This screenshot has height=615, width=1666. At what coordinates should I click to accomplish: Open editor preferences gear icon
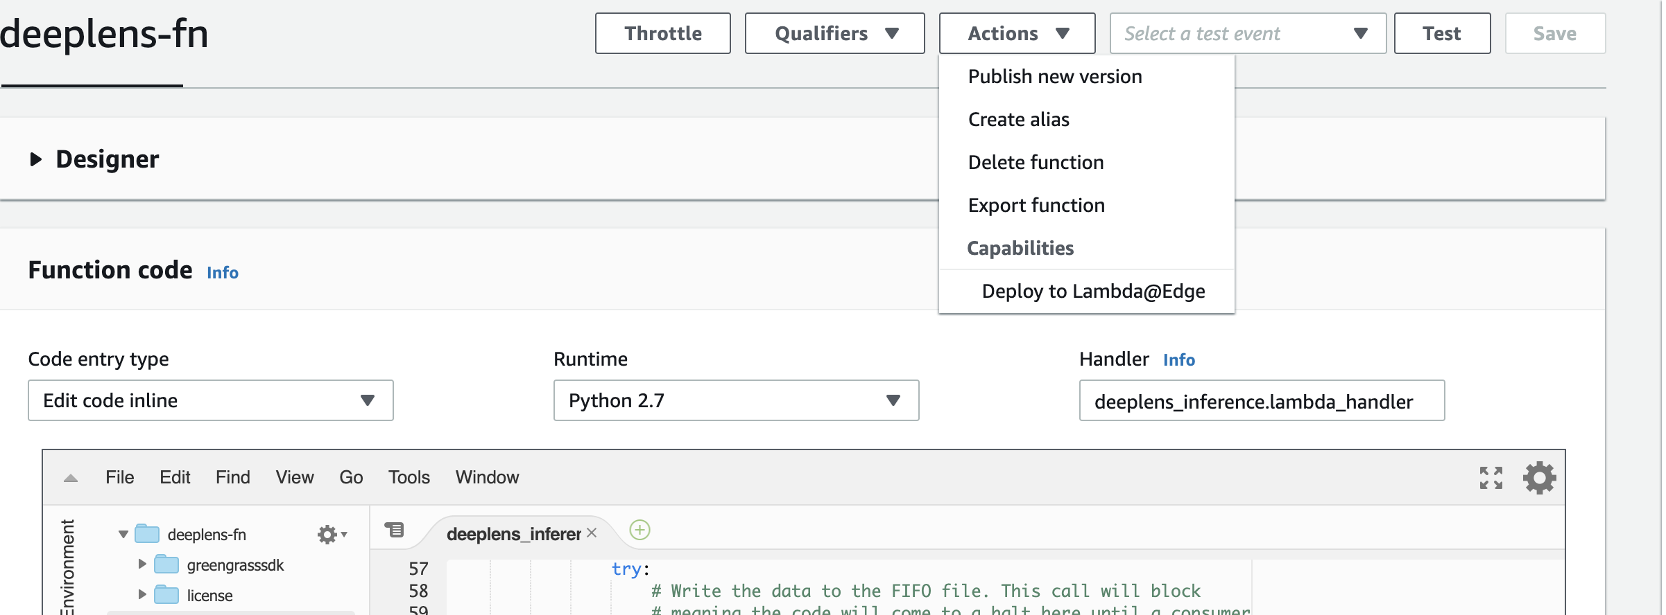1540,478
